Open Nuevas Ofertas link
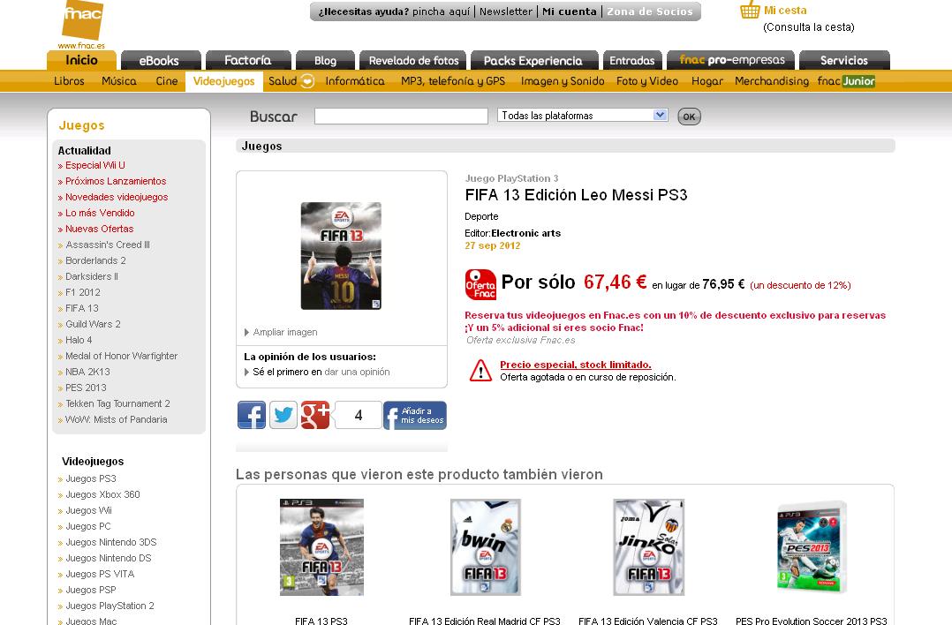The height and width of the screenshot is (625, 952). coord(99,229)
